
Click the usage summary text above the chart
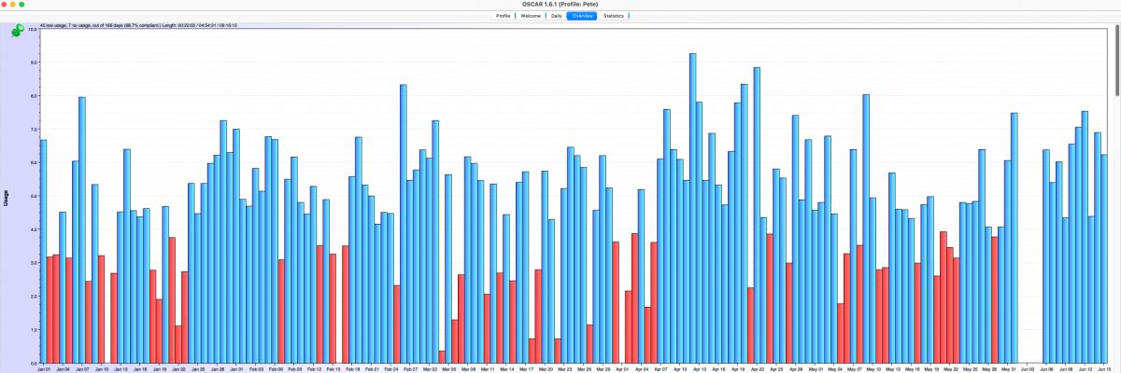point(138,25)
